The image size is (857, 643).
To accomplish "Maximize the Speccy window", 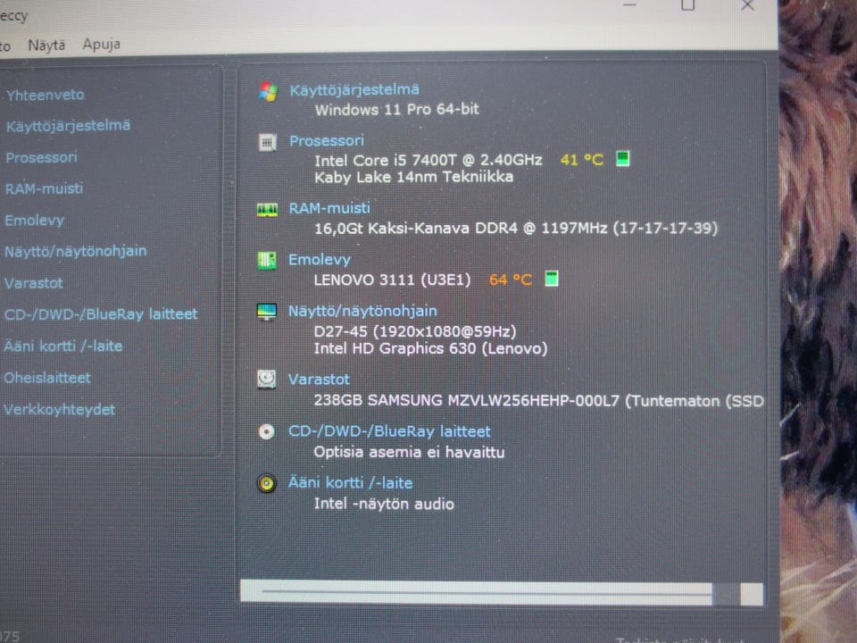I will click(687, 5).
